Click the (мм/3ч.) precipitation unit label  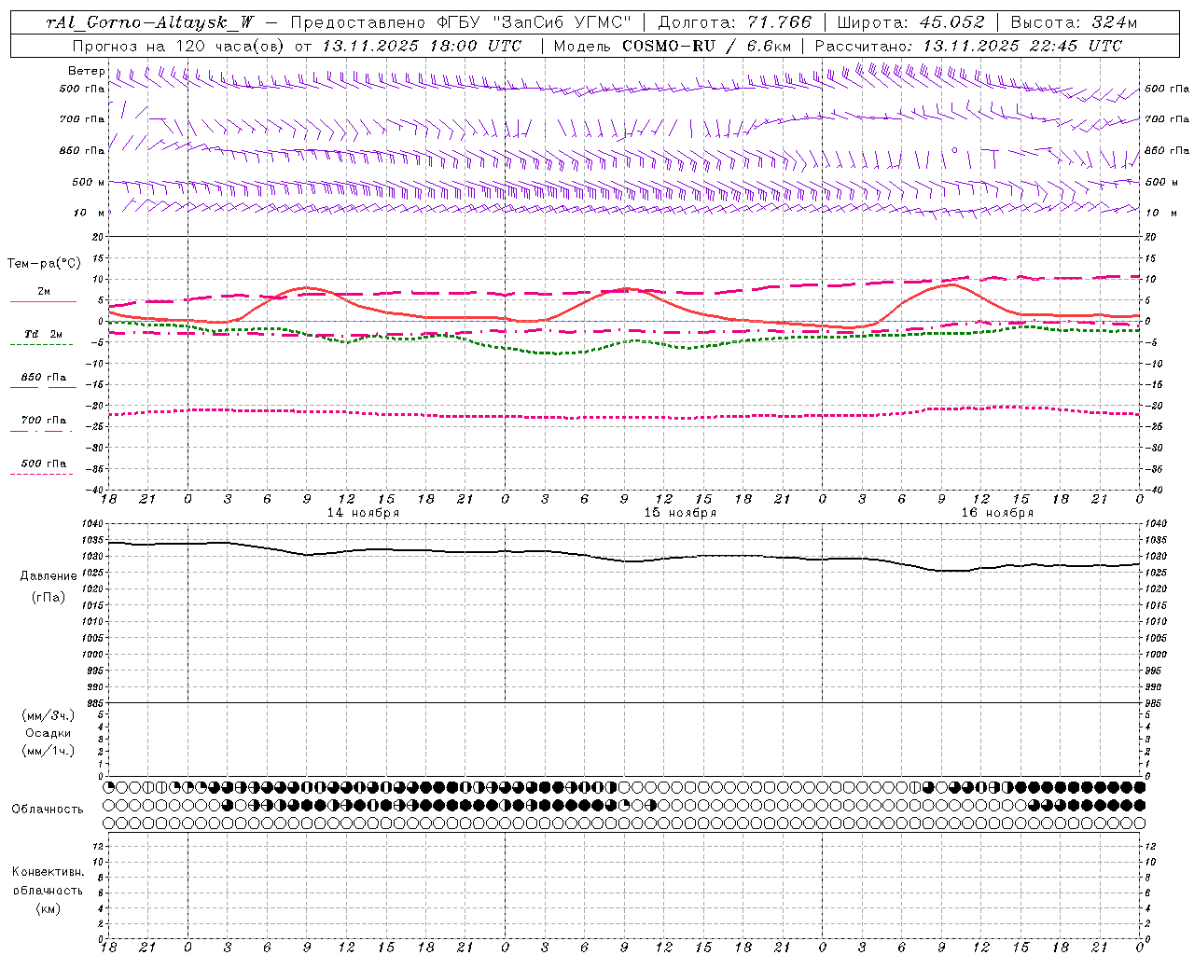pyautogui.click(x=49, y=715)
